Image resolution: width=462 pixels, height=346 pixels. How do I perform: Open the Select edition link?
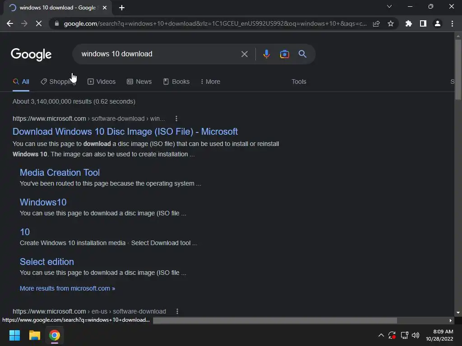click(x=47, y=262)
